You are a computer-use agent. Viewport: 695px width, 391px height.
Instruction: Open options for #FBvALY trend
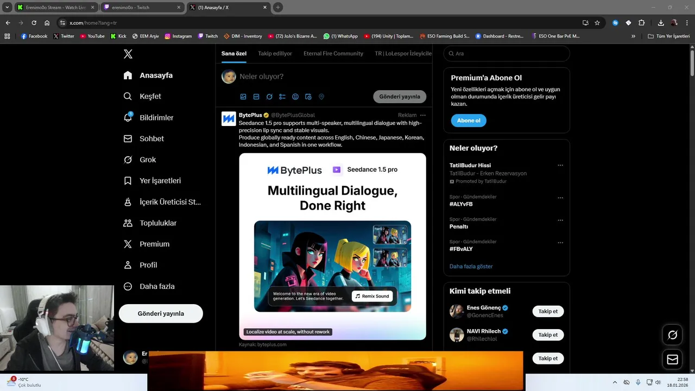(x=560, y=243)
